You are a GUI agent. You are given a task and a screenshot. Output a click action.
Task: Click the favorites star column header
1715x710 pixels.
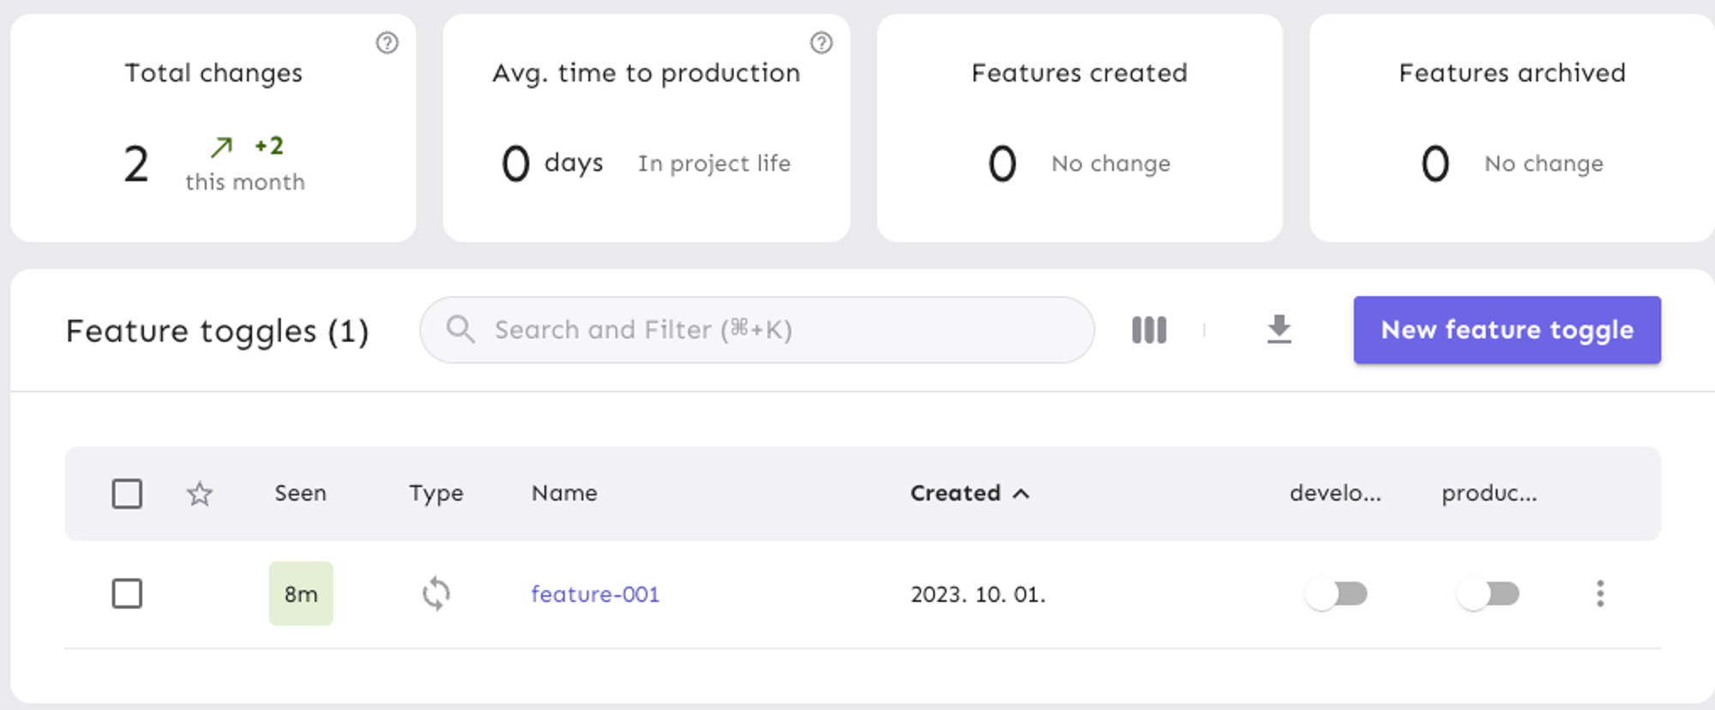coord(200,494)
